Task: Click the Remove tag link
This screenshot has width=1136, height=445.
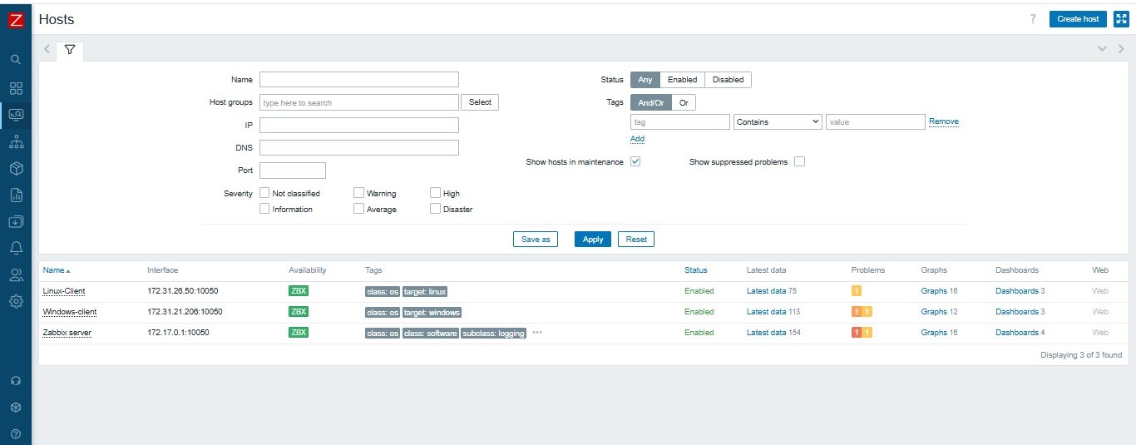Action: coord(944,121)
